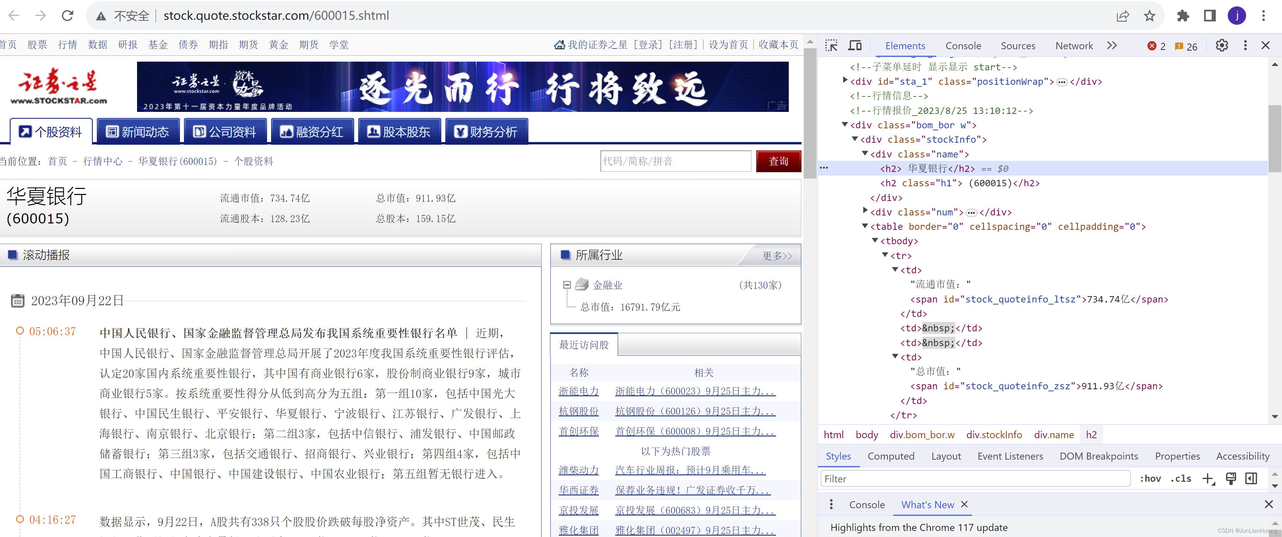Image resolution: width=1282 pixels, height=537 pixels.
Task: Open the Computed styles tab
Action: coord(891,456)
